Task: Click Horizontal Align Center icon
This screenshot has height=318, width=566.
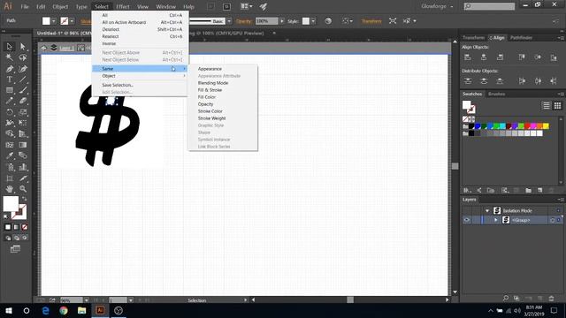Action: coord(484,57)
